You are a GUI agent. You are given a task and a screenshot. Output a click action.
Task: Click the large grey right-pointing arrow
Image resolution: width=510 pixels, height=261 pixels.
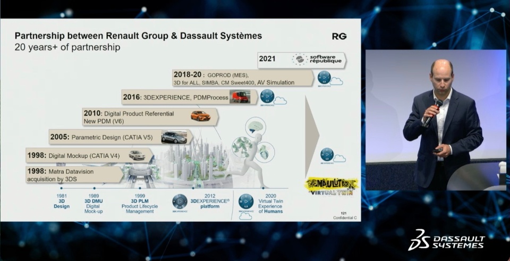(312, 136)
